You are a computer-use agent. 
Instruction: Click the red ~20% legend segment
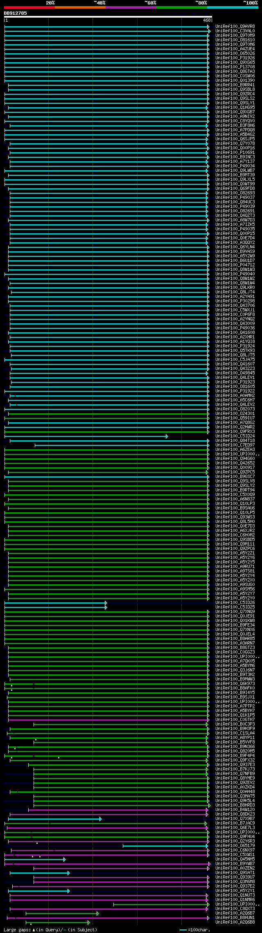[29, 7]
